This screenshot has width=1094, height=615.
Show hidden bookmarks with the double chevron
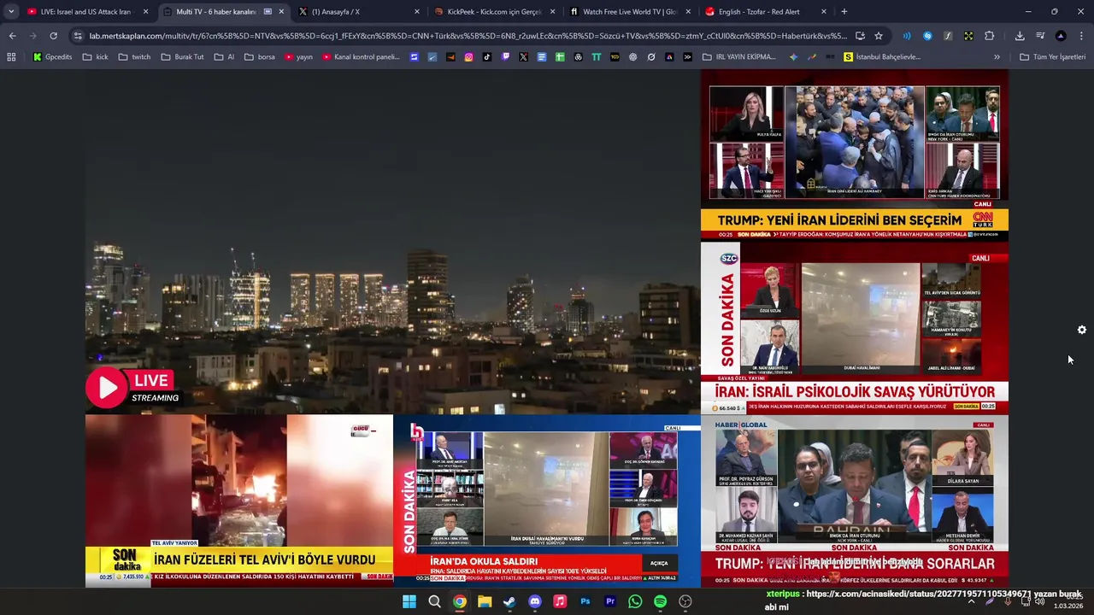tap(997, 57)
